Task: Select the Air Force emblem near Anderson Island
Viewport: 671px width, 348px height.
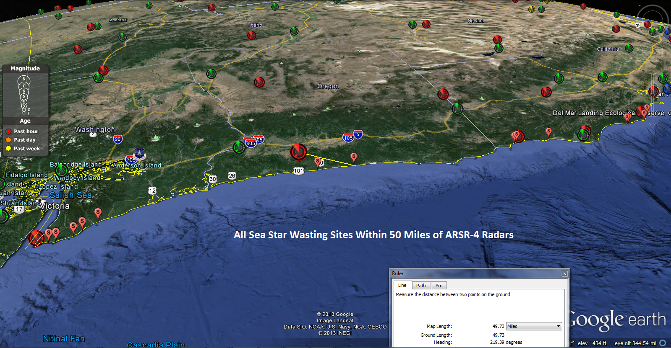Action: pyautogui.click(x=139, y=153)
